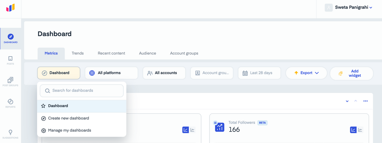Open the Last 28 days date picker
This screenshot has width=382, height=143.
(259, 73)
